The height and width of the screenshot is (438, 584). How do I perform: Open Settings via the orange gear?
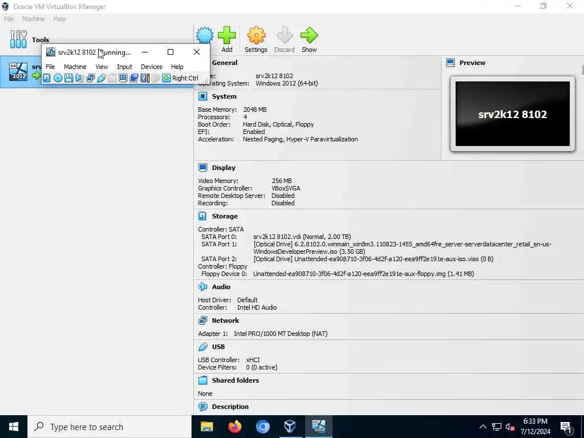click(256, 35)
